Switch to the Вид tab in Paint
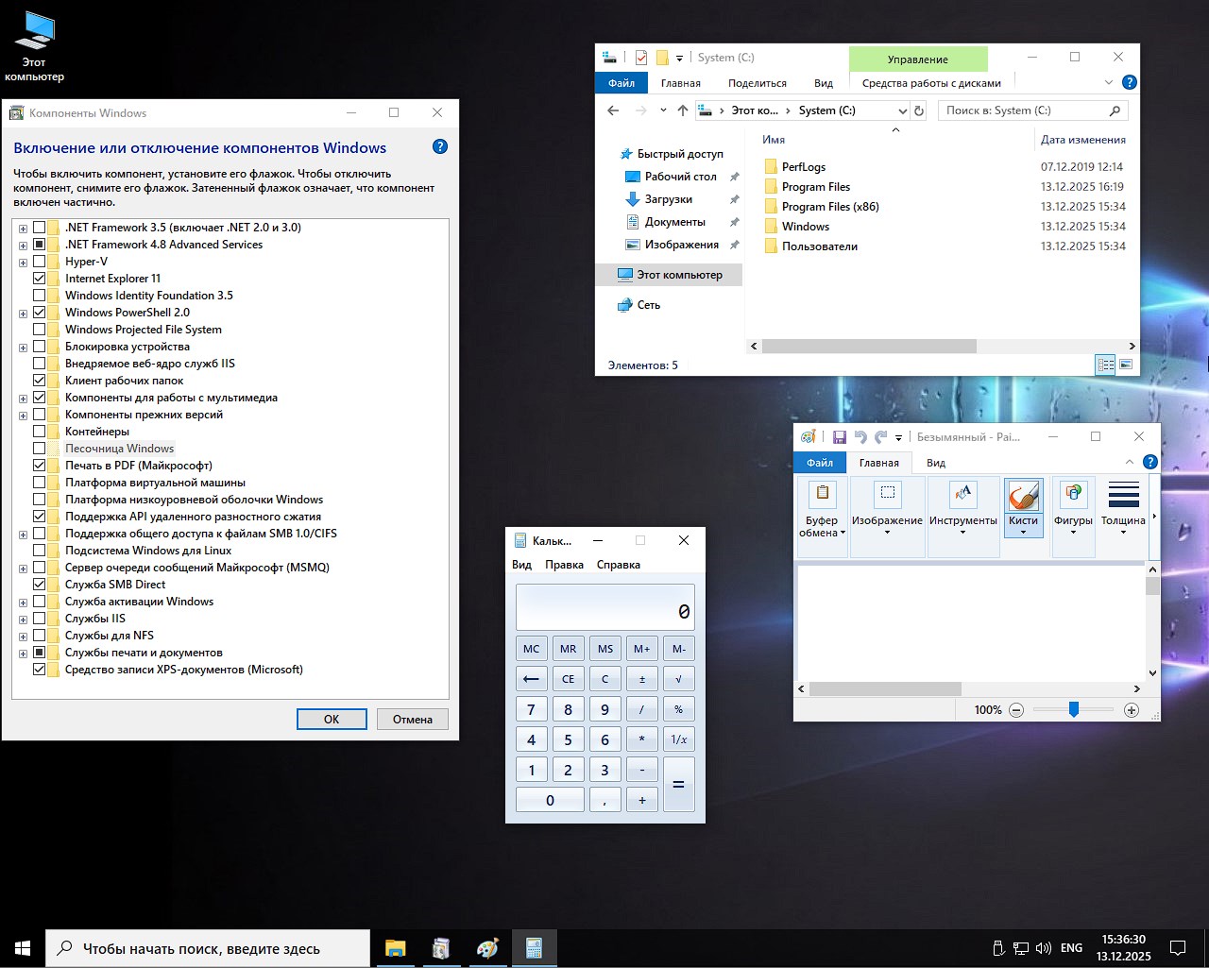Viewport: 1209px width, 968px height. tap(934, 463)
